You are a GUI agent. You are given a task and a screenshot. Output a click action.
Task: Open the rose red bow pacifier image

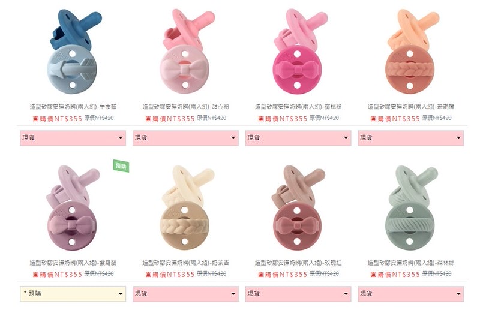tap(298, 208)
